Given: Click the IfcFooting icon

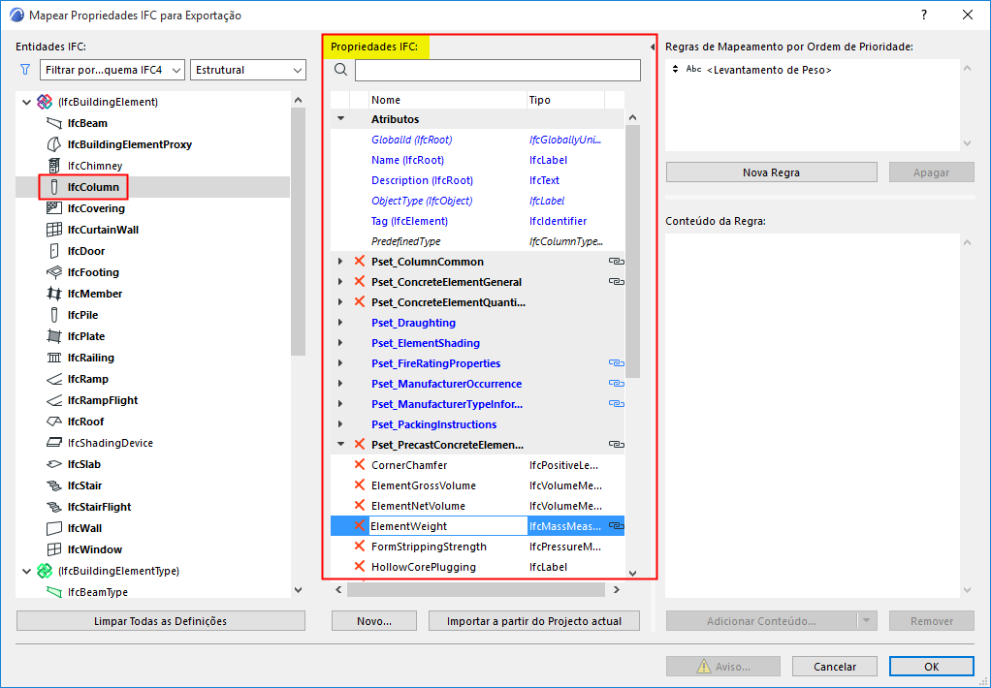Looking at the screenshot, I should coord(54,272).
